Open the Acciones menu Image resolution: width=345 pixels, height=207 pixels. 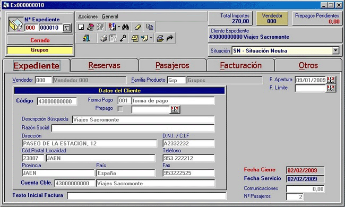[x=88, y=16]
